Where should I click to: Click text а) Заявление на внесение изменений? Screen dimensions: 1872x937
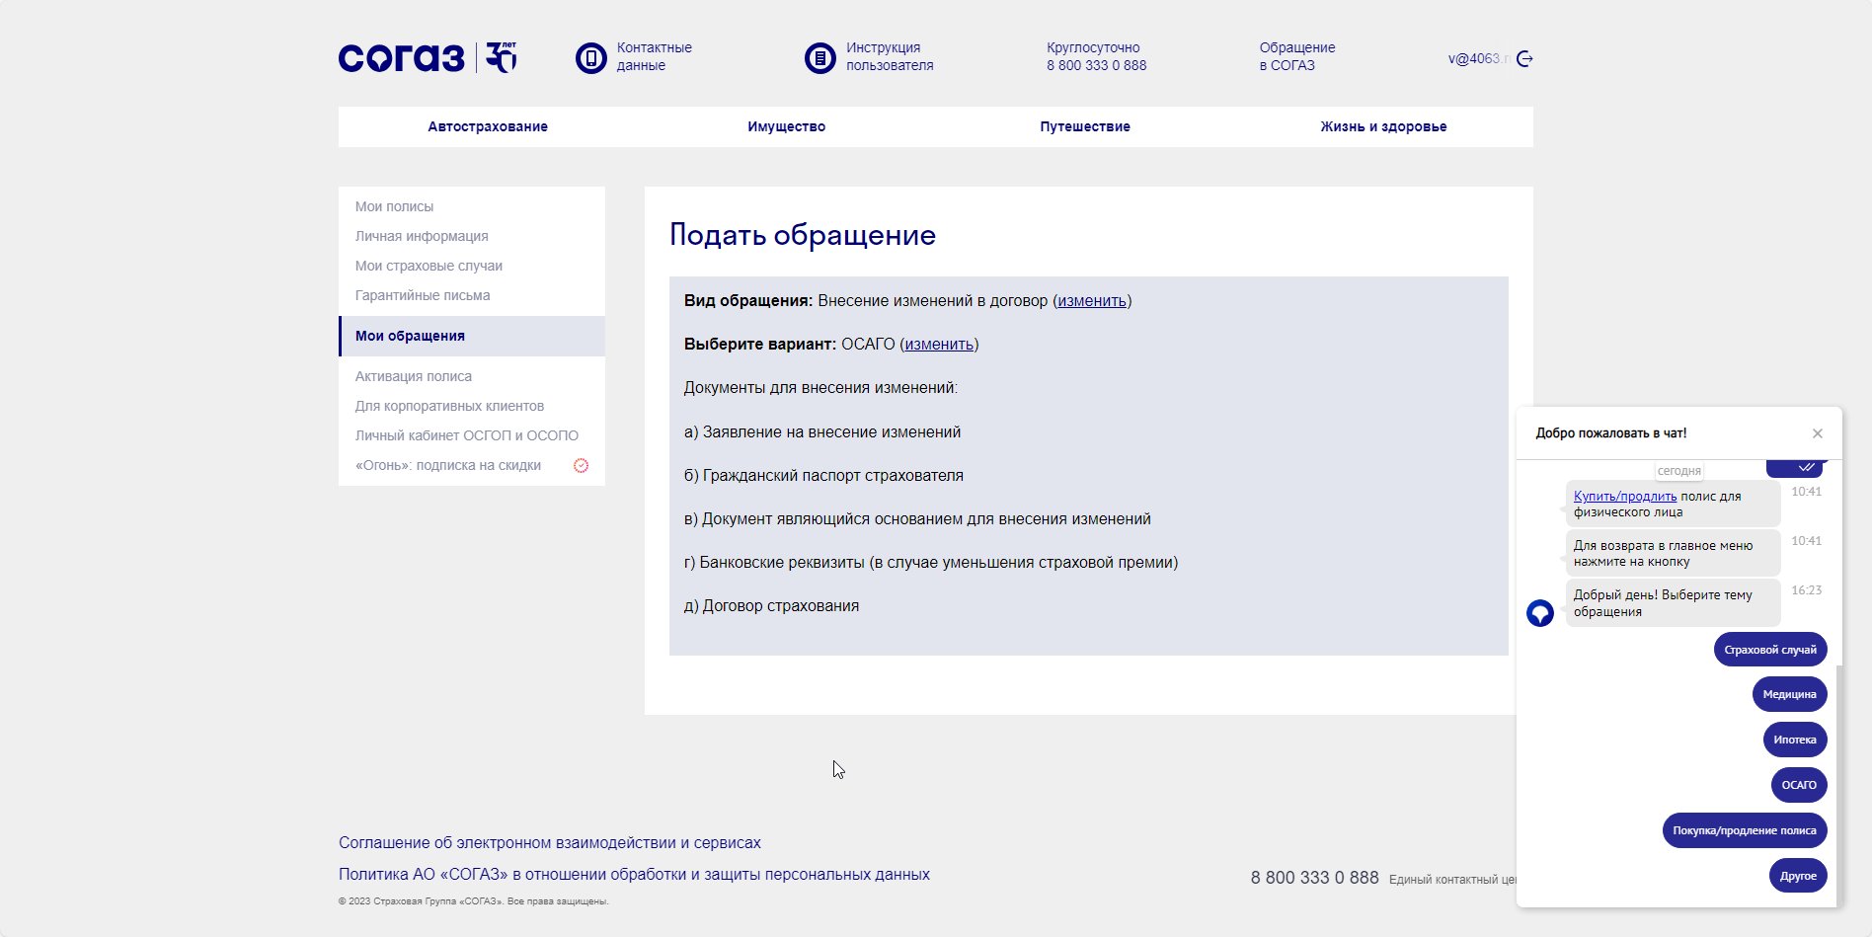(x=822, y=432)
